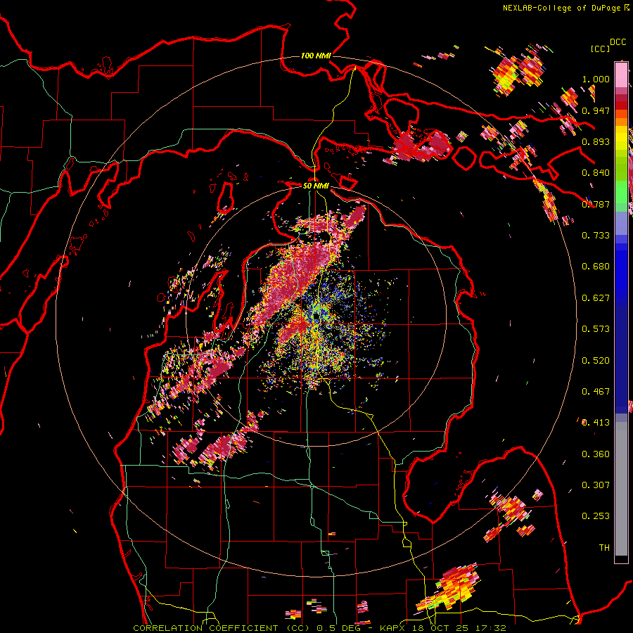Click the TH threshold legend label

[604, 548]
